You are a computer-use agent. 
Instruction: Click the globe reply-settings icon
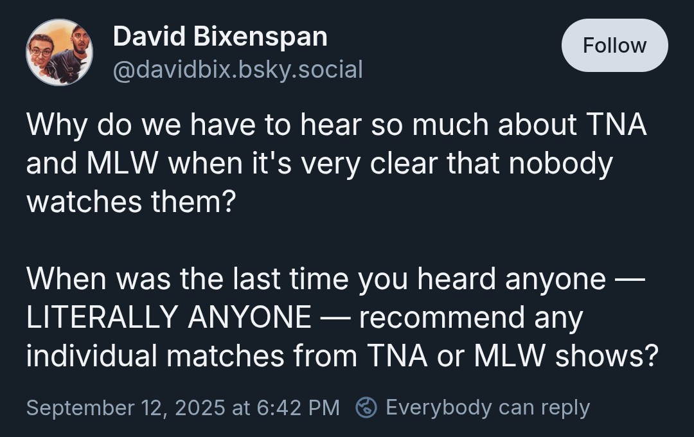366,407
